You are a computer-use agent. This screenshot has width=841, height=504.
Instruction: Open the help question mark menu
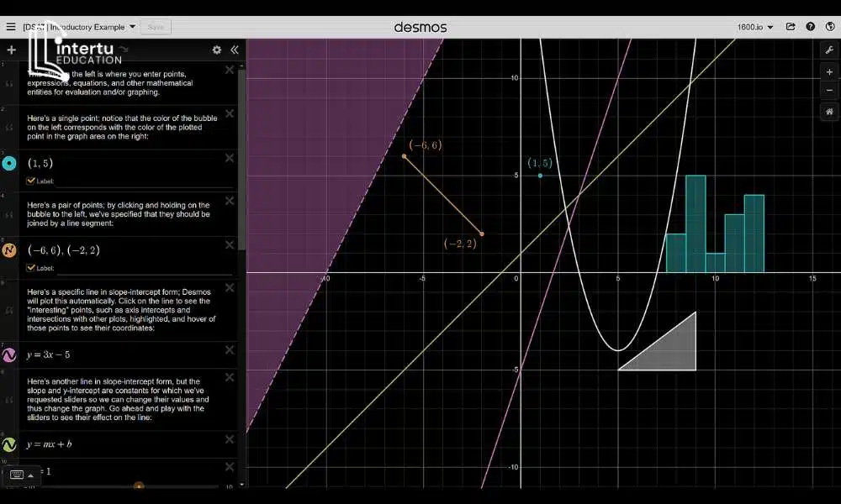(810, 26)
